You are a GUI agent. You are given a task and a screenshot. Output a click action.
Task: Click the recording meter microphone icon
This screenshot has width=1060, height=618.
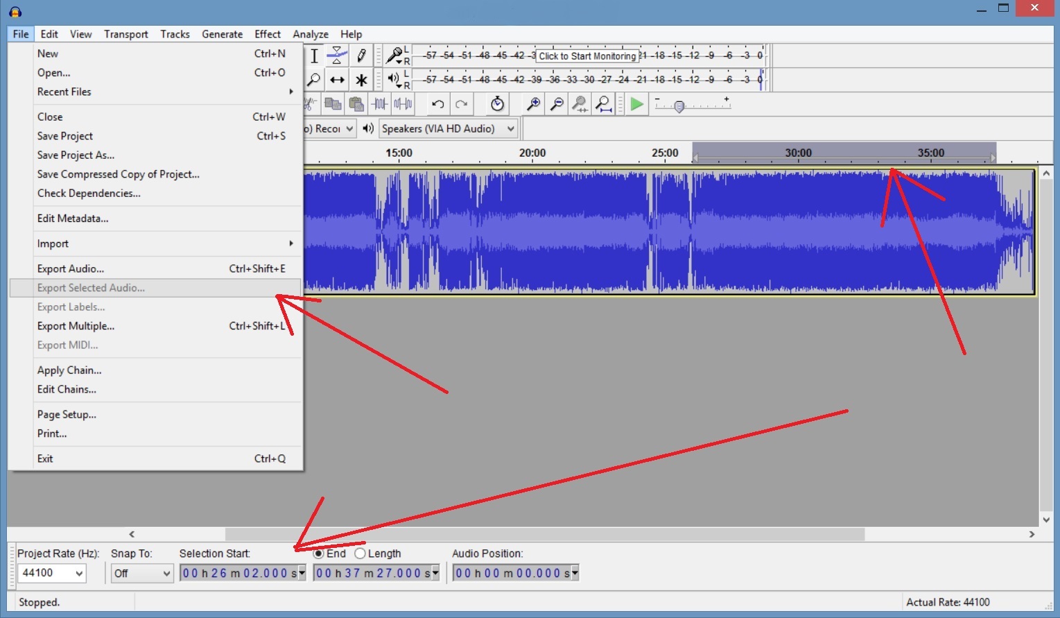[394, 55]
